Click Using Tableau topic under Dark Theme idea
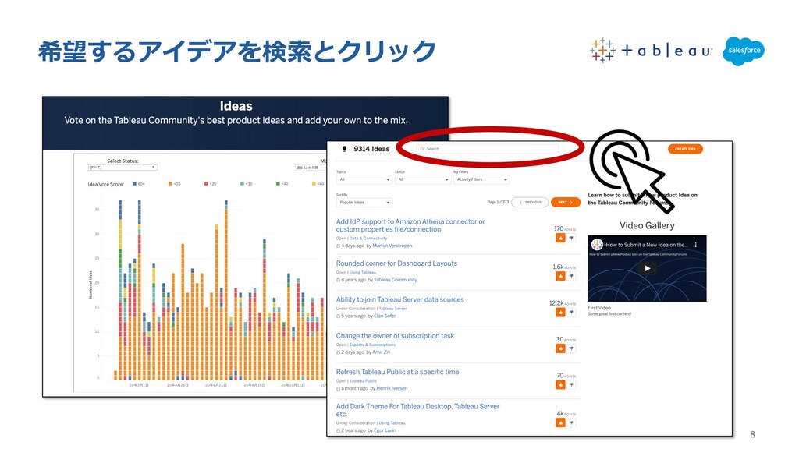The width and height of the screenshot is (799, 449). [392, 423]
